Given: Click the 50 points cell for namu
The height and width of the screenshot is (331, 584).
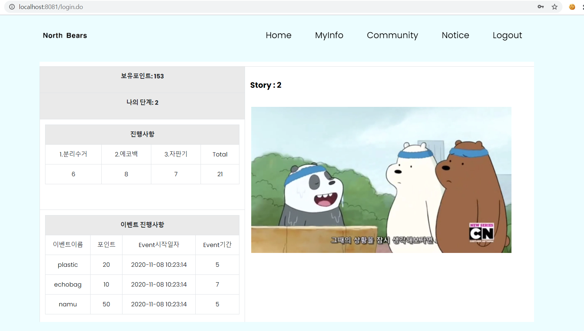Looking at the screenshot, I should coord(106,304).
